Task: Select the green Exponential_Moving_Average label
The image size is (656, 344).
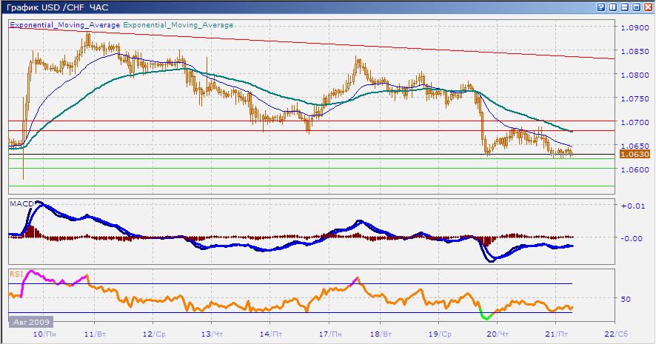Action: (178, 24)
